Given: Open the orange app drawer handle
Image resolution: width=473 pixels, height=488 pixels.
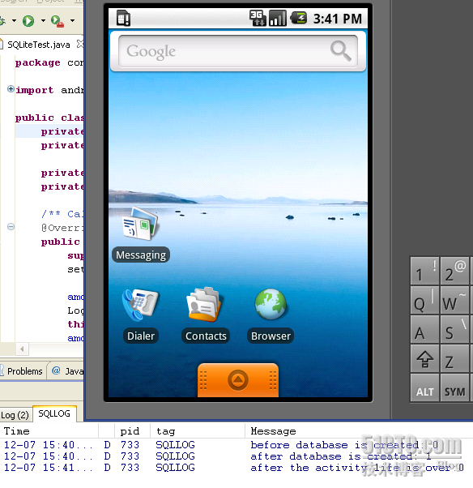Looking at the screenshot, I should (x=238, y=380).
